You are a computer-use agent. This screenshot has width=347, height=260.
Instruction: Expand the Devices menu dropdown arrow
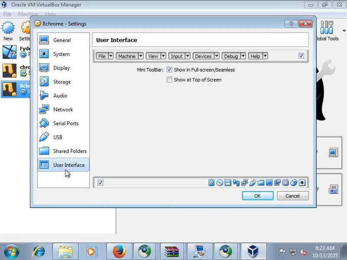coord(216,56)
